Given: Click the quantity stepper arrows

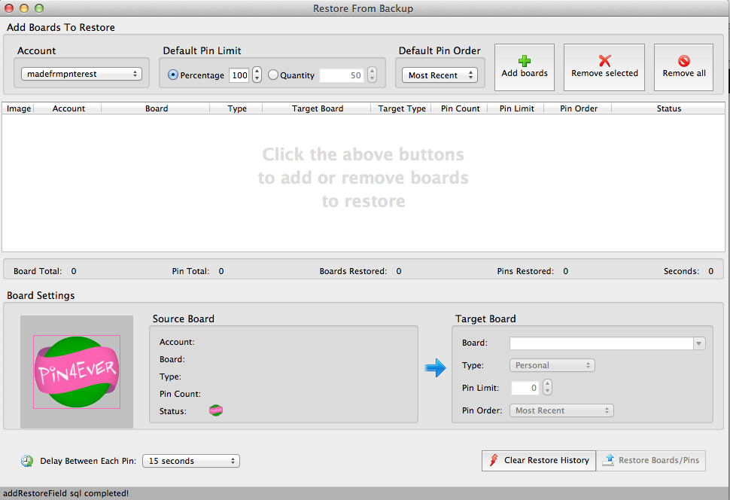Looking at the screenshot, I should coord(372,75).
